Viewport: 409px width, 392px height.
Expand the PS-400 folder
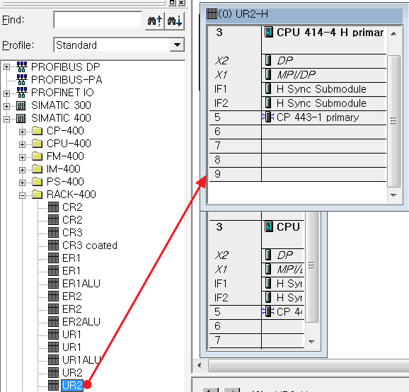coord(22,183)
